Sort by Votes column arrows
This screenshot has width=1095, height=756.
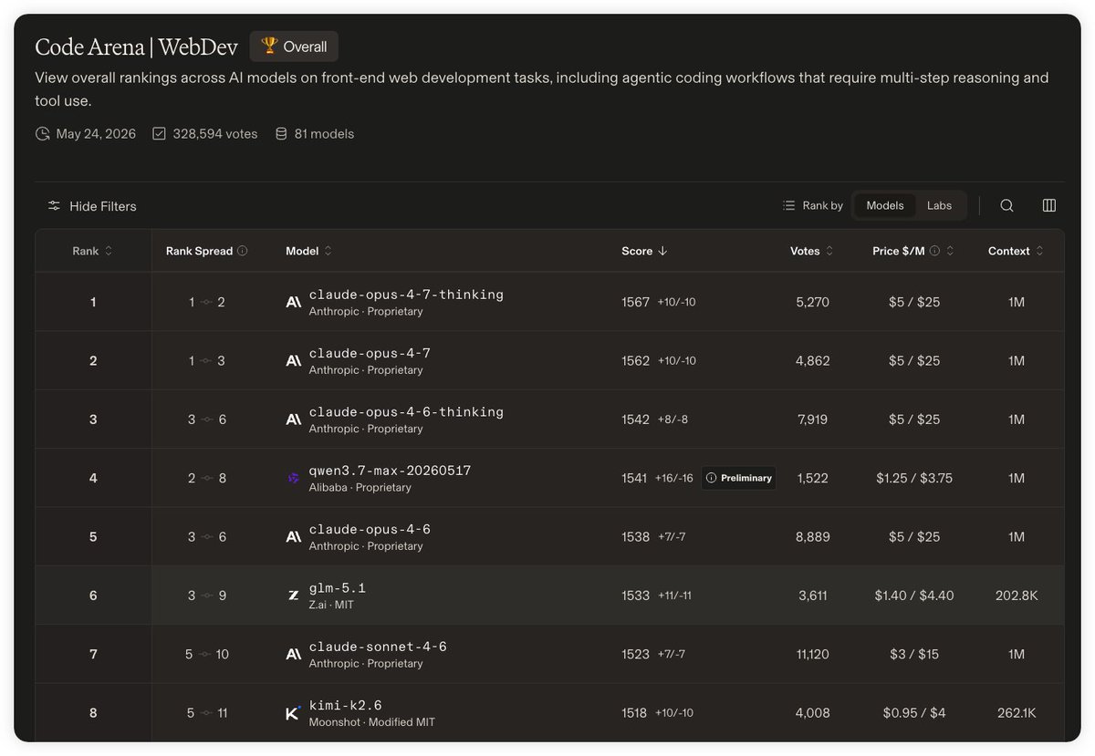[x=829, y=251]
